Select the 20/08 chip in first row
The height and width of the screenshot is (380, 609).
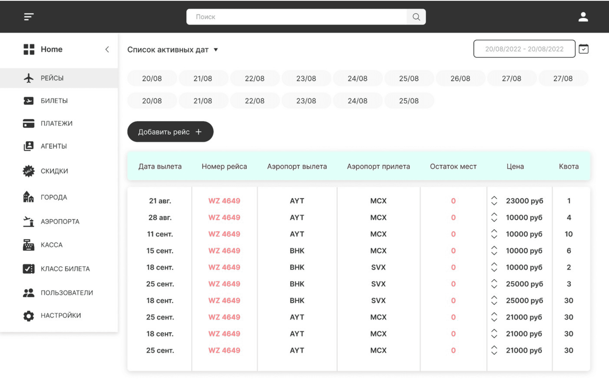152,78
